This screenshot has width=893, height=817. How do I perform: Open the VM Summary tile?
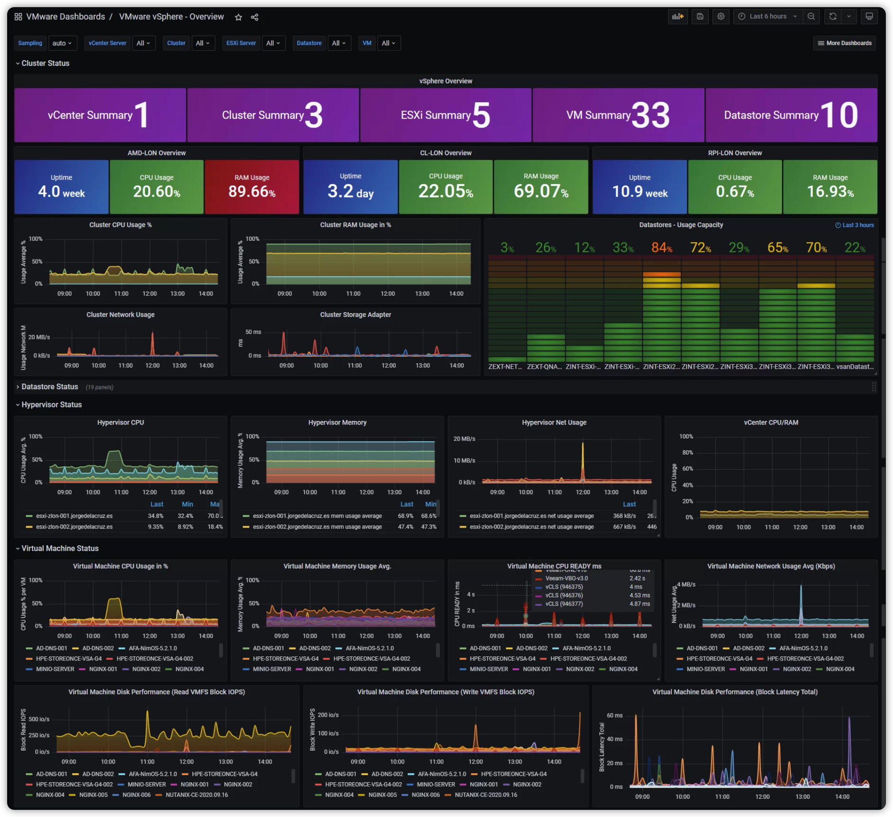tap(619, 115)
